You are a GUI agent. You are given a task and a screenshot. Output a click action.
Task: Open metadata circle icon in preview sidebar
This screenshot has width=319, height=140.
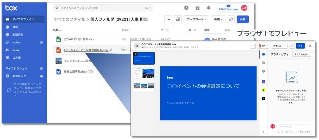264,71
